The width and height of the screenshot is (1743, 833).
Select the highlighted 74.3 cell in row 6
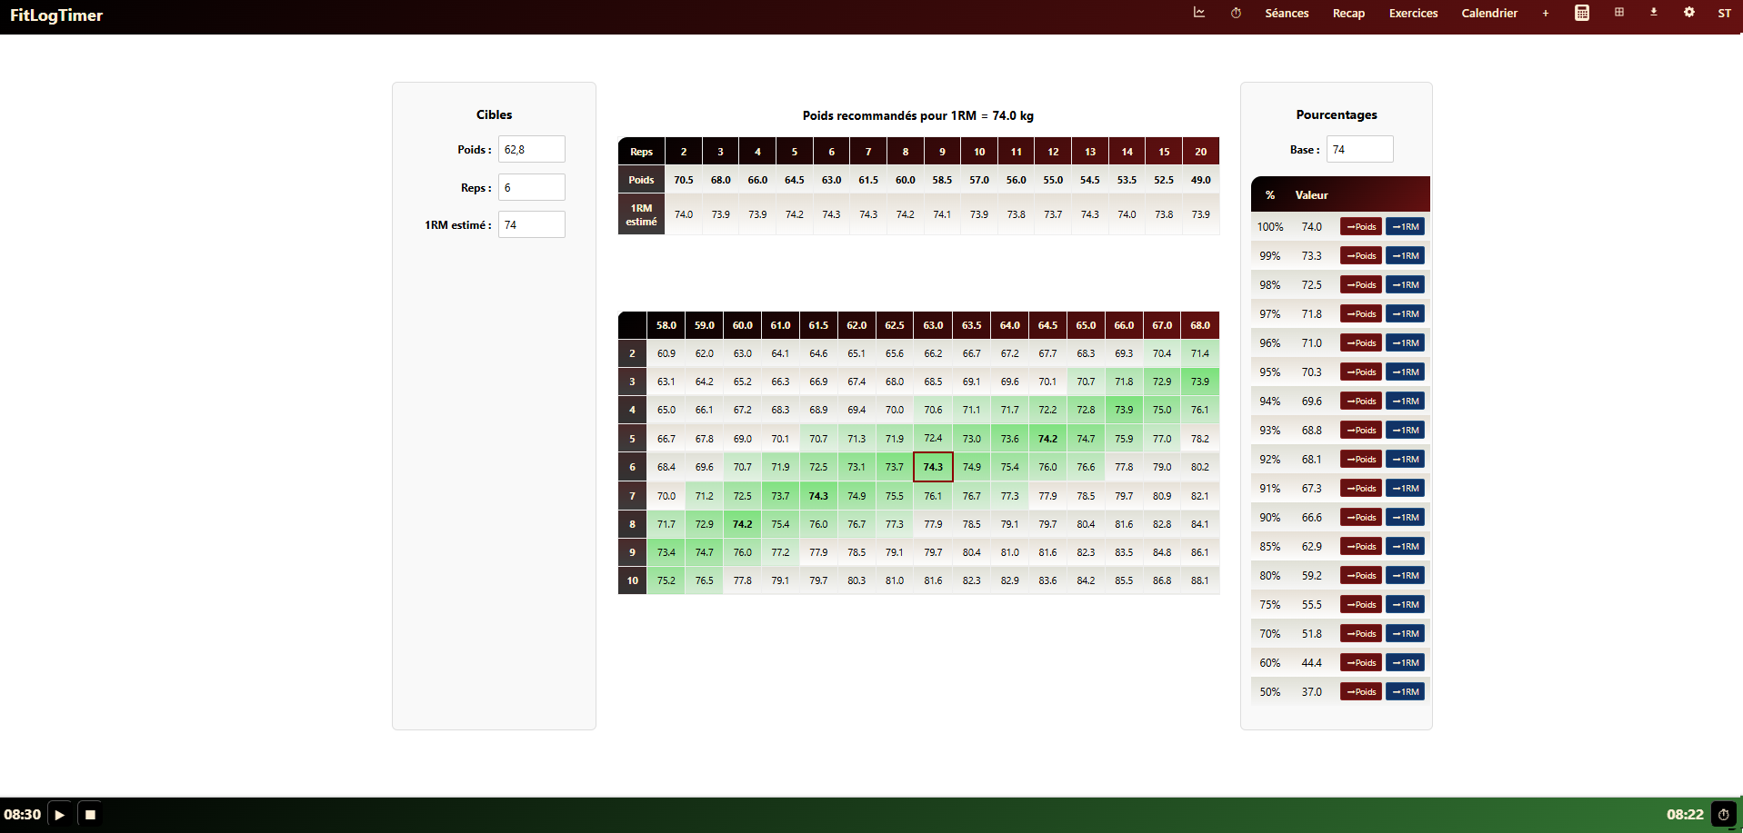click(933, 467)
